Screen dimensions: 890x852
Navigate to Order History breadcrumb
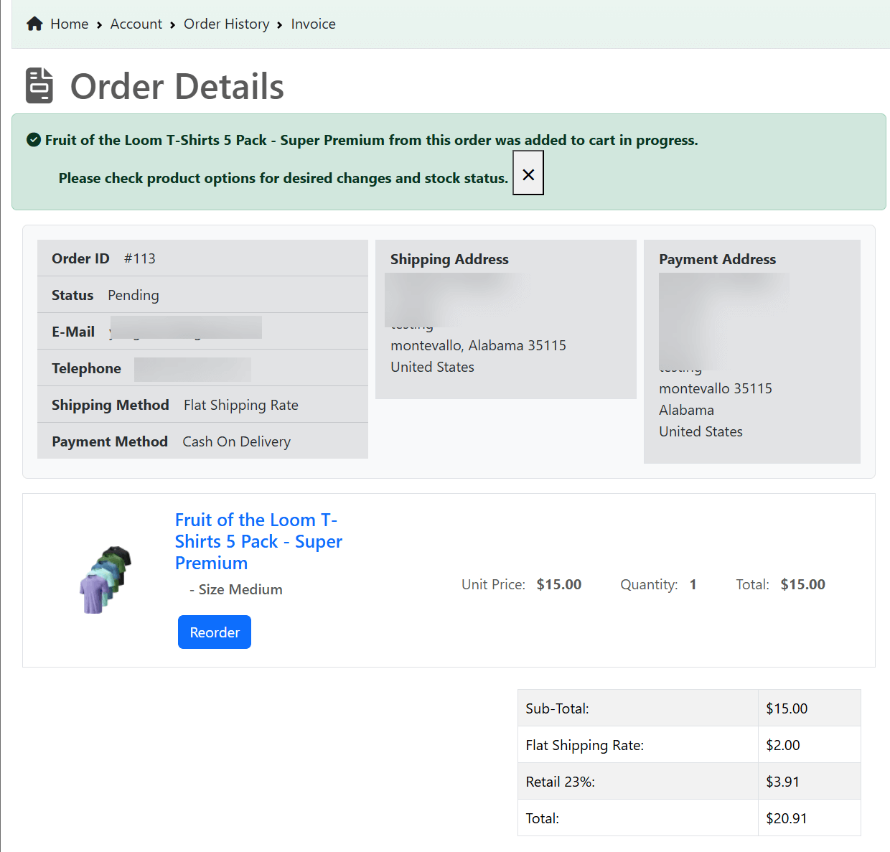tap(226, 24)
